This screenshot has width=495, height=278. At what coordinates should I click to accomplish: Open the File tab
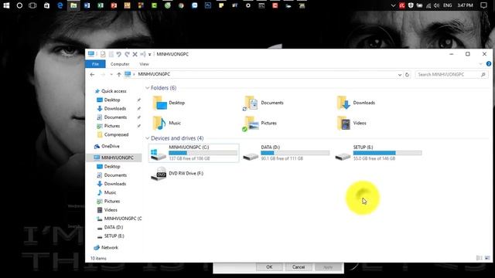click(95, 64)
